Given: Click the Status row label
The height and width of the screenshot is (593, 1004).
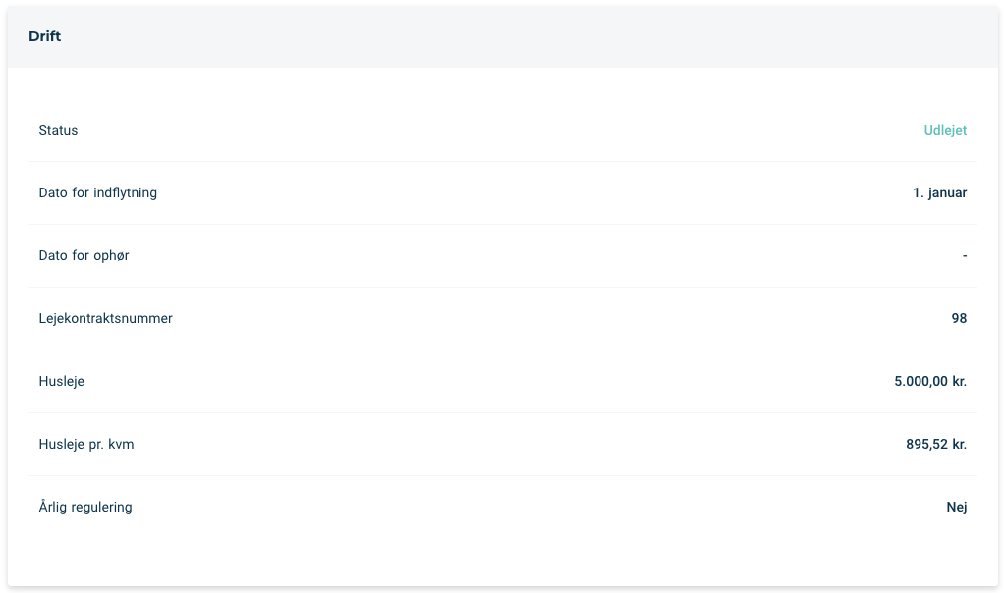Looking at the screenshot, I should (x=58, y=130).
